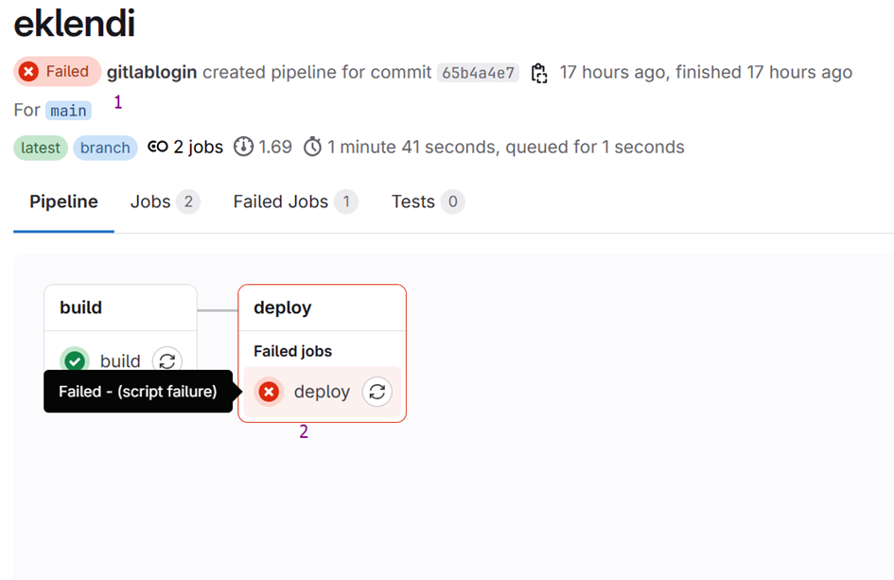Open the Failed Jobs tab

(x=280, y=202)
